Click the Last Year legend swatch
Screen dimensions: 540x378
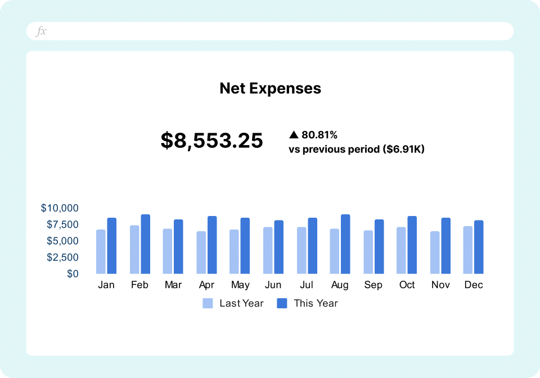click(x=208, y=303)
